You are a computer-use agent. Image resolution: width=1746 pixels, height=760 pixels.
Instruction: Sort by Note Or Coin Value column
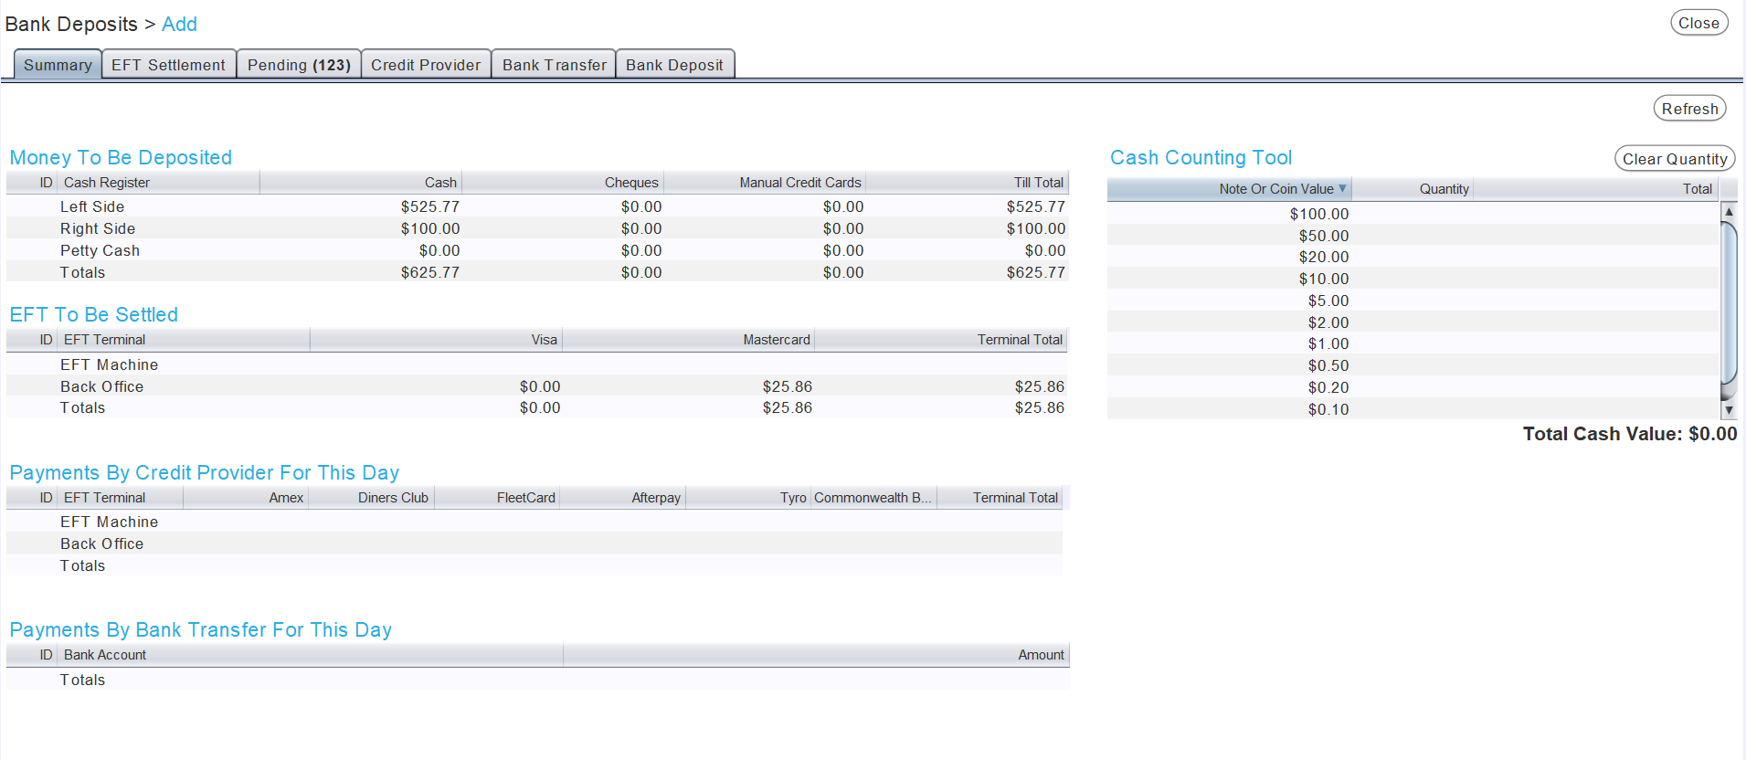pyautogui.click(x=1229, y=189)
